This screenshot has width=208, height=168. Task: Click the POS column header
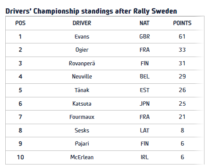click(x=20, y=23)
